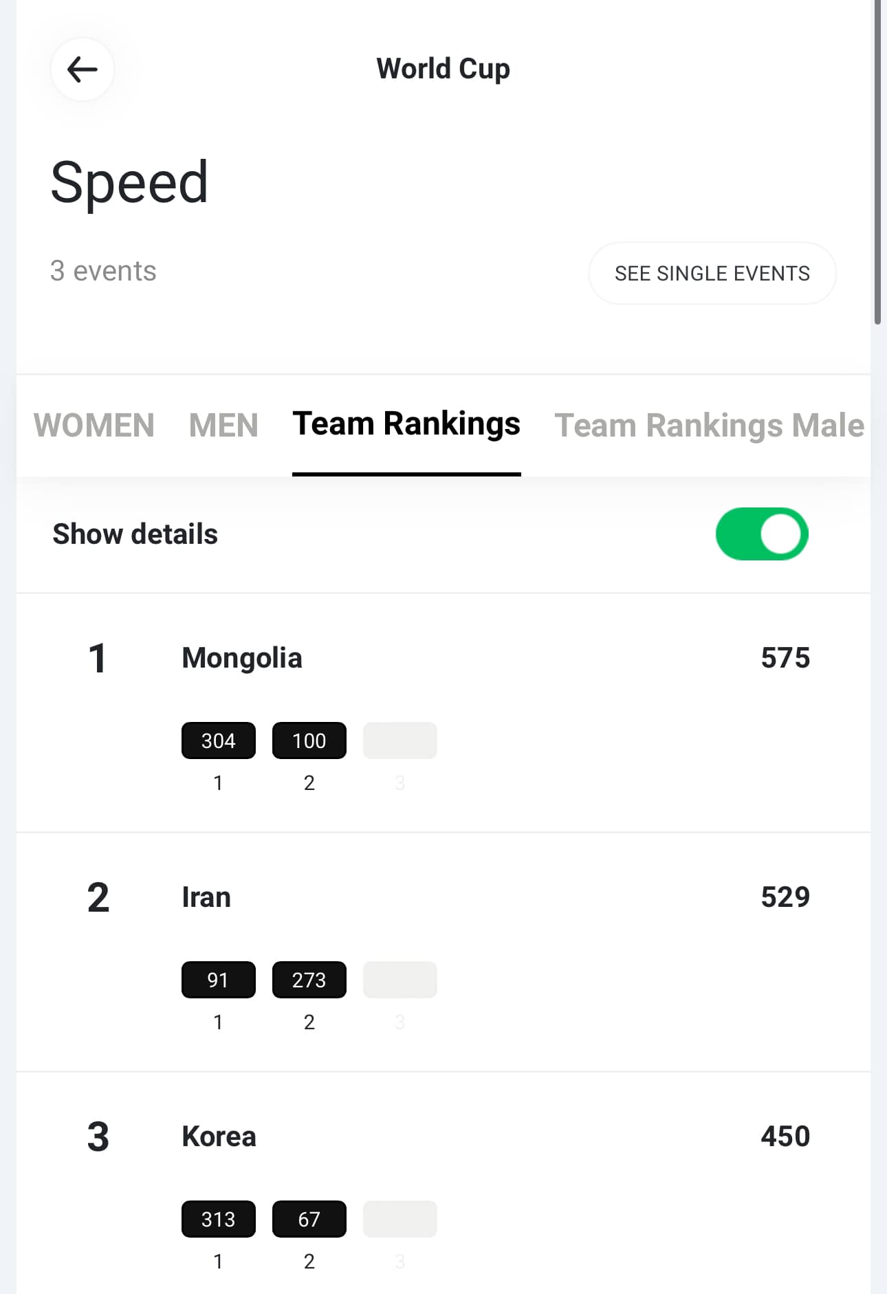
Task: Open the Team Rankings Male tab
Action: [709, 425]
